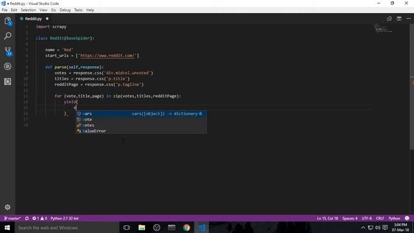Click the unsaved dot on the Reddit.py tab
414x233 pixels.
(x=47, y=19)
